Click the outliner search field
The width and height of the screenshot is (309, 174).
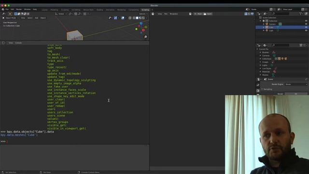280,14
